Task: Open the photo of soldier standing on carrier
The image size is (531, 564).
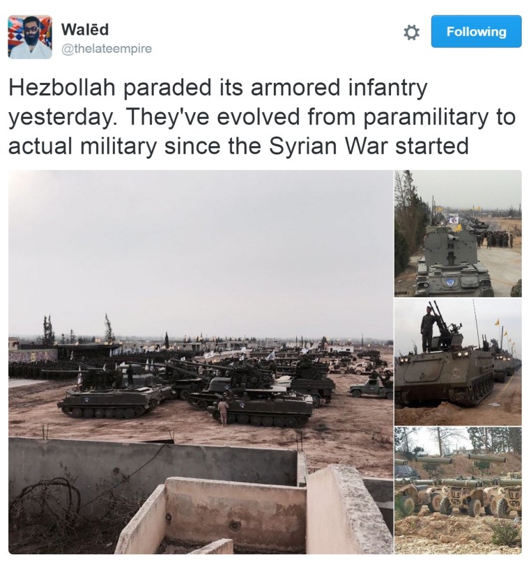Action: pyautogui.click(x=458, y=362)
